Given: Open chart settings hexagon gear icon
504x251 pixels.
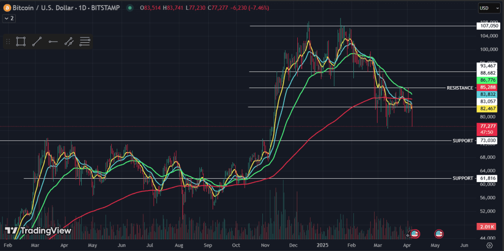Looking at the screenshot, I should [x=490, y=245].
